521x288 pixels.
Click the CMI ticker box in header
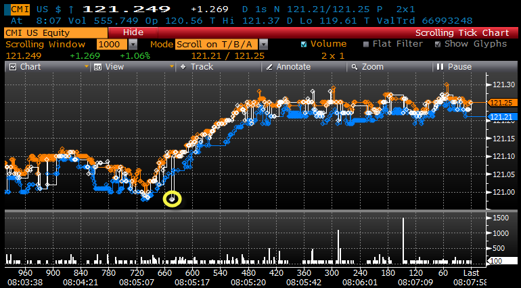pos(20,9)
